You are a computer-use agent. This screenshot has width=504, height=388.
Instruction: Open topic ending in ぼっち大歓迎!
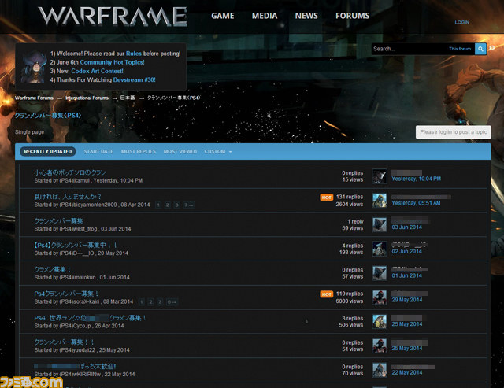tap(75, 366)
